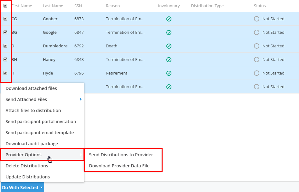Click the Not Started status circle for Goober
Image resolution: width=299 pixels, height=192 pixels.
pyautogui.click(x=256, y=19)
